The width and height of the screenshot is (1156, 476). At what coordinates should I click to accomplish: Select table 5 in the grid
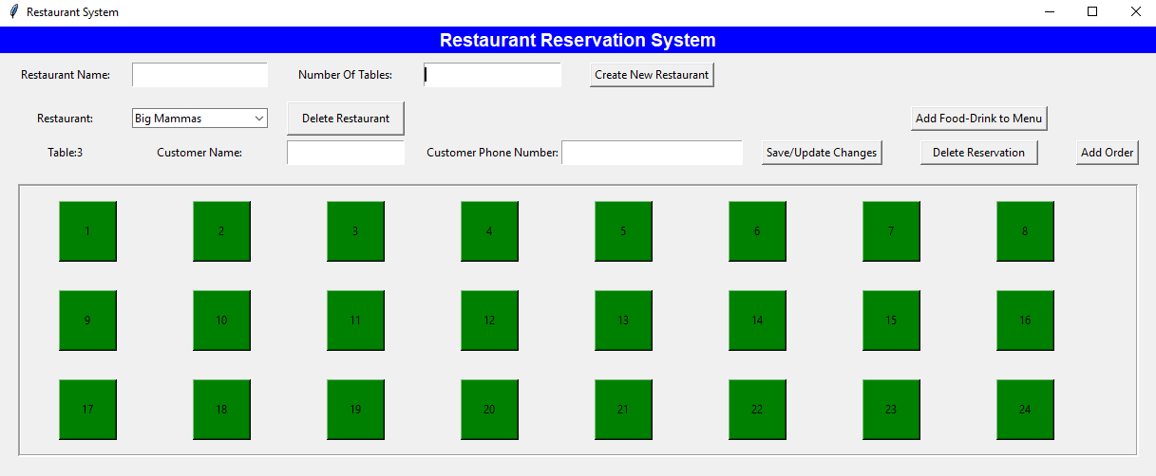(623, 230)
